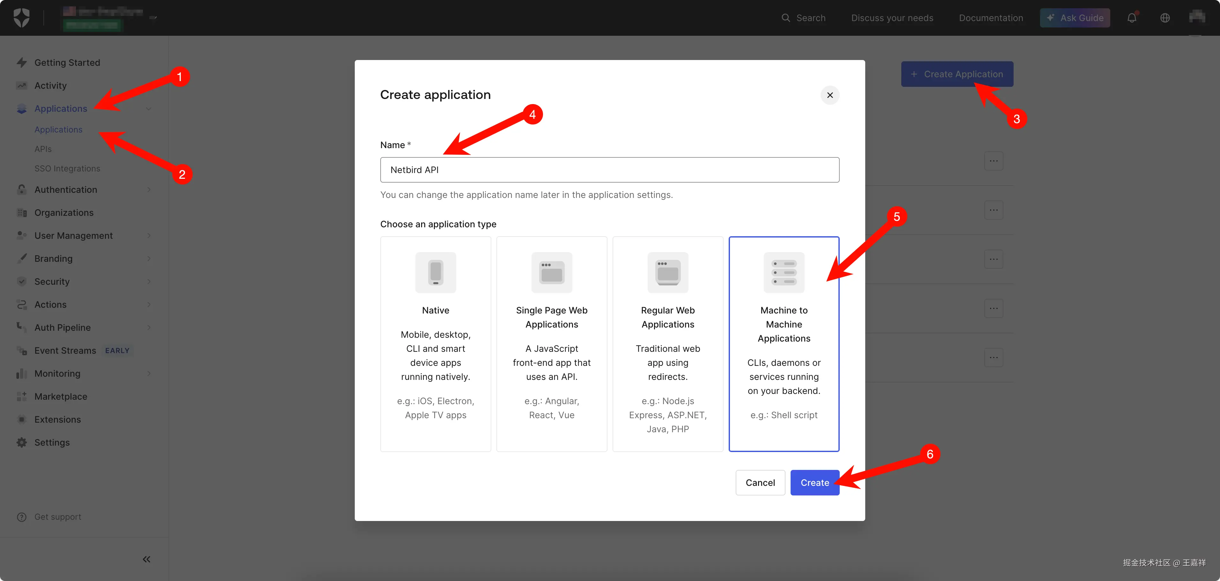This screenshot has width=1220, height=581.
Task: Open the Documentation link
Action: pos(991,18)
